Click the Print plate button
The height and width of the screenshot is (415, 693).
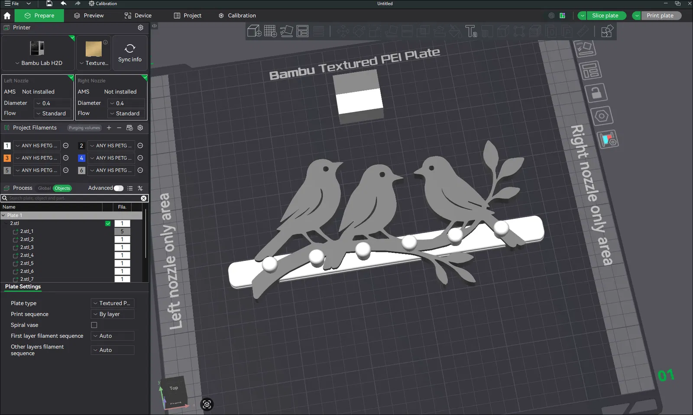[660, 16]
